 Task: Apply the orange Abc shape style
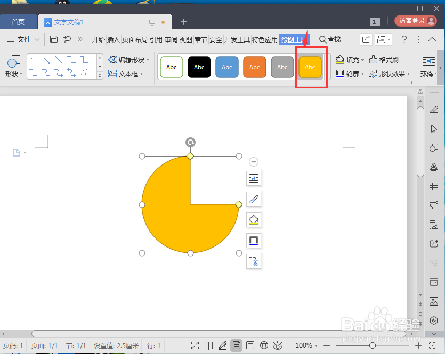point(255,67)
